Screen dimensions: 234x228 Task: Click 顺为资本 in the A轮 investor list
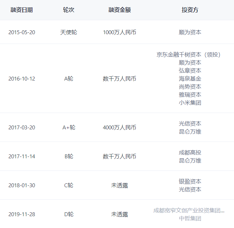(x=190, y=62)
